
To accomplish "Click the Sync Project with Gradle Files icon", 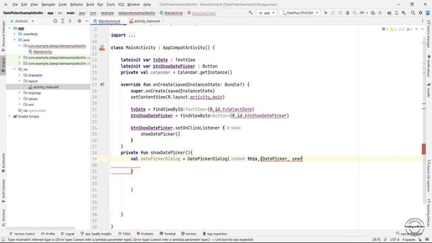I will pos(389,13).
